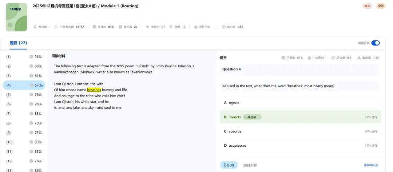The height and width of the screenshot is (172, 393).
Task: Choose answer option D acquiesces
Action: (301, 145)
